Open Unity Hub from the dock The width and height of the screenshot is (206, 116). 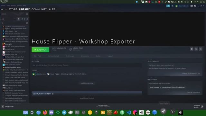pyautogui.click(x=142, y=112)
